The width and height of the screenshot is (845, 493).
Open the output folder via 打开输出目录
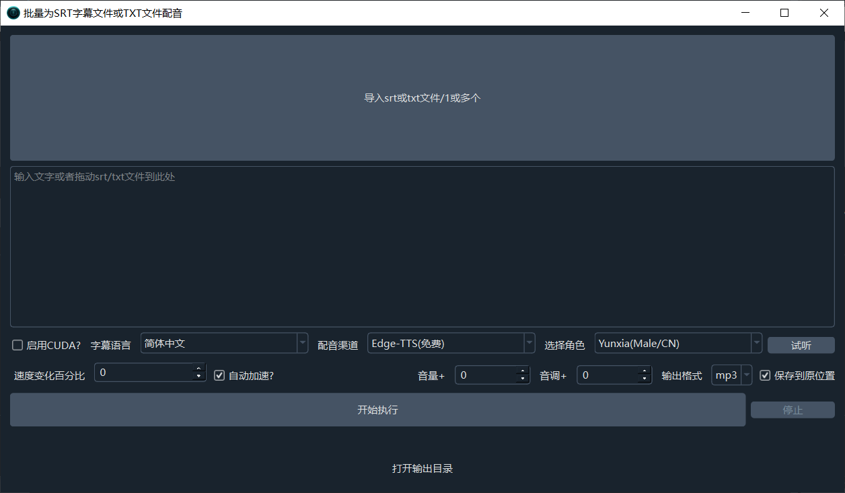click(423, 469)
